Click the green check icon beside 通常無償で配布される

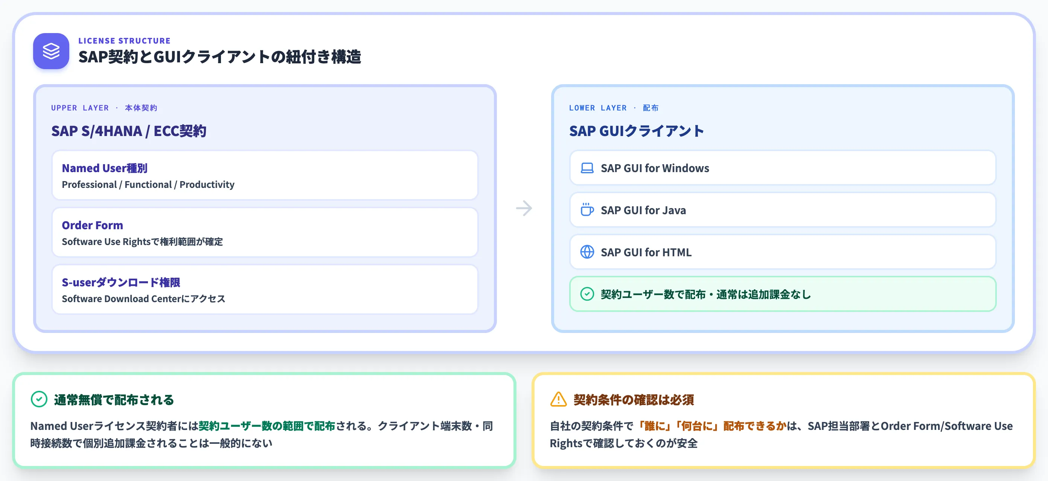tap(39, 399)
